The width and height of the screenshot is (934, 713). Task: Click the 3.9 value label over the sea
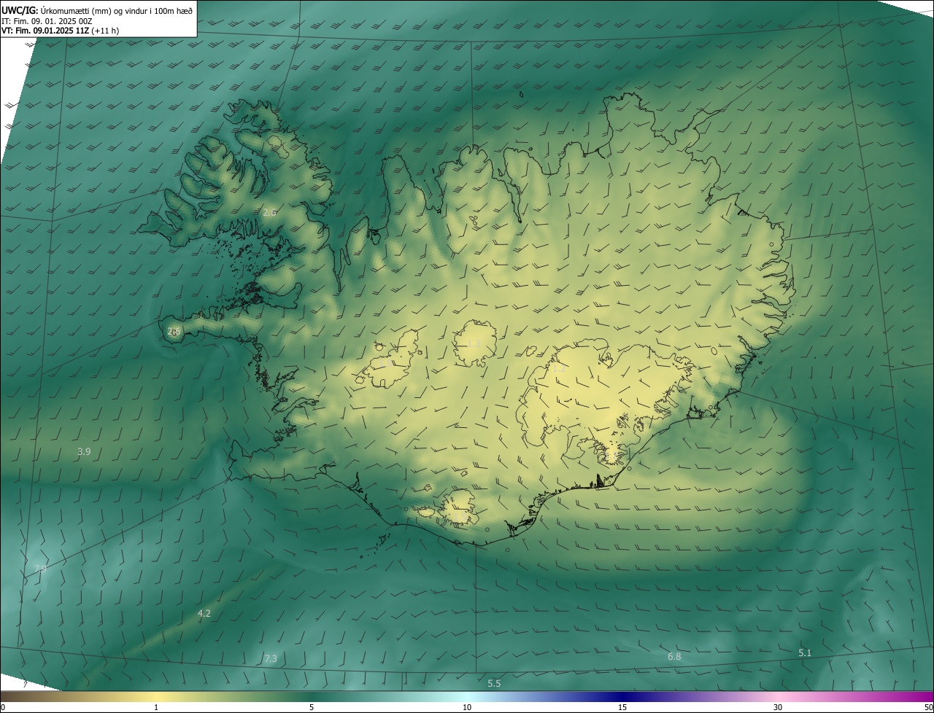tap(84, 452)
